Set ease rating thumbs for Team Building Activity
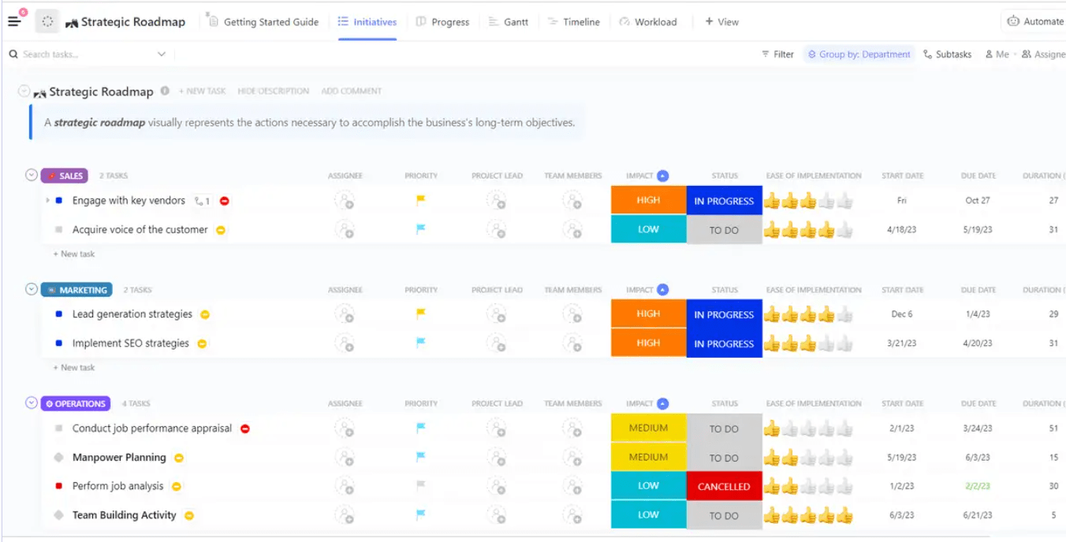This screenshot has width=1066, height=542. click(x=808, y=515)
